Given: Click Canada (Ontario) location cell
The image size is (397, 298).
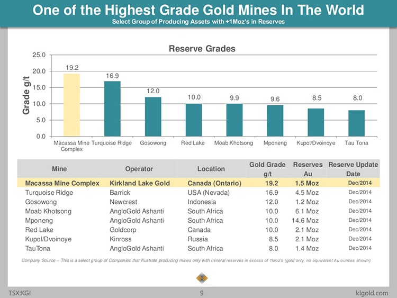Looking at the screenshot, I should 214,183.
